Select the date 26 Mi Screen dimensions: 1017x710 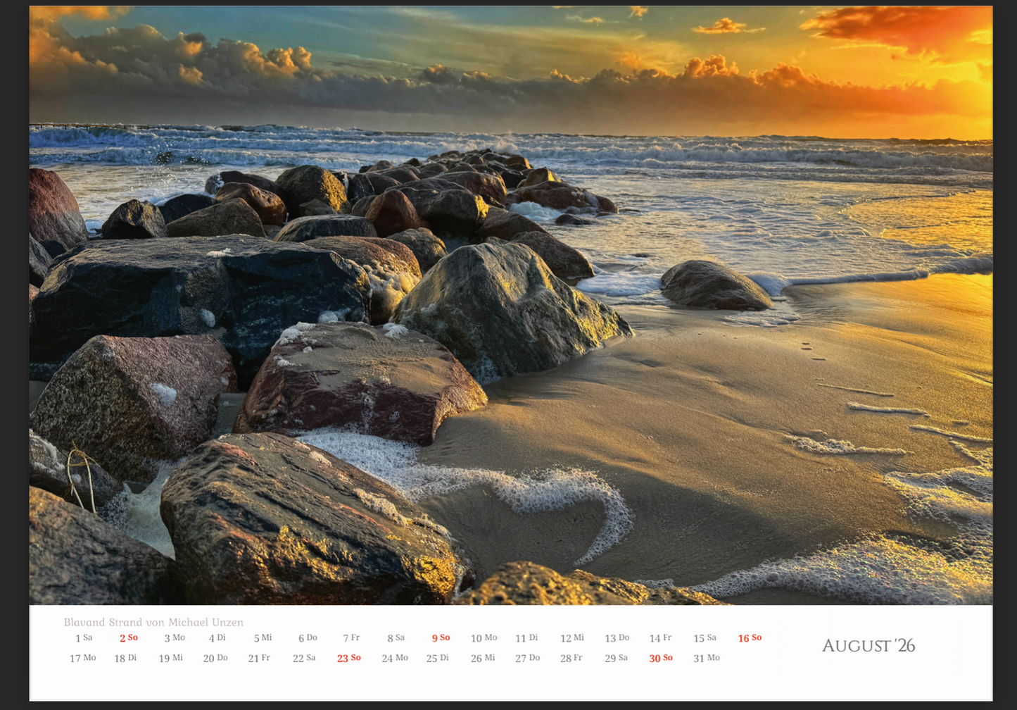tap(483, 658)
